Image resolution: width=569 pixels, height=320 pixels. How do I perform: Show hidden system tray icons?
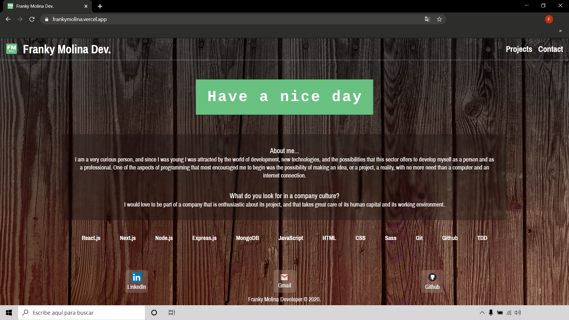pyautogui.click(x=482, y=313)
